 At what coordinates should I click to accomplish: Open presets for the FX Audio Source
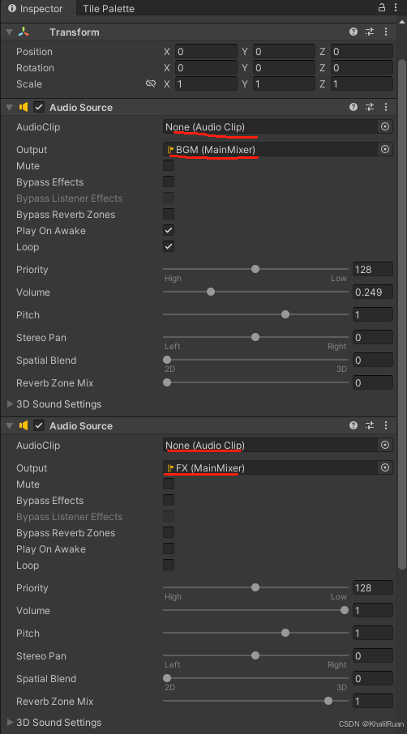pos(370,425)
